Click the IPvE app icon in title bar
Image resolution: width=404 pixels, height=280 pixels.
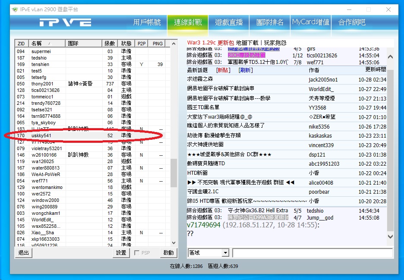(x=15, y=9)
